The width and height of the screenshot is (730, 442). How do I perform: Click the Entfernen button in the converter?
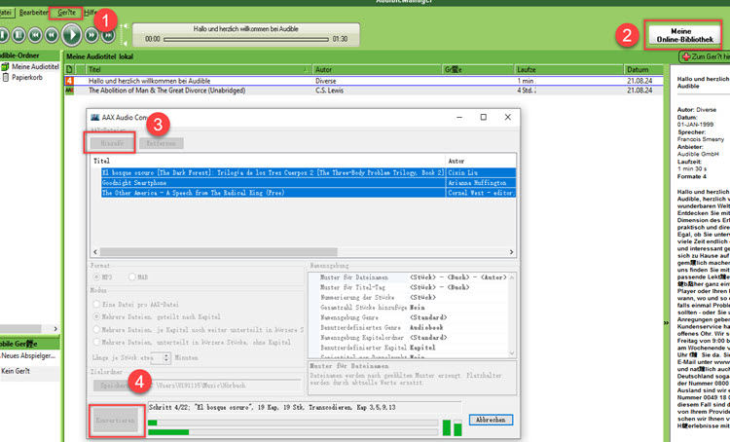point(161,143)
